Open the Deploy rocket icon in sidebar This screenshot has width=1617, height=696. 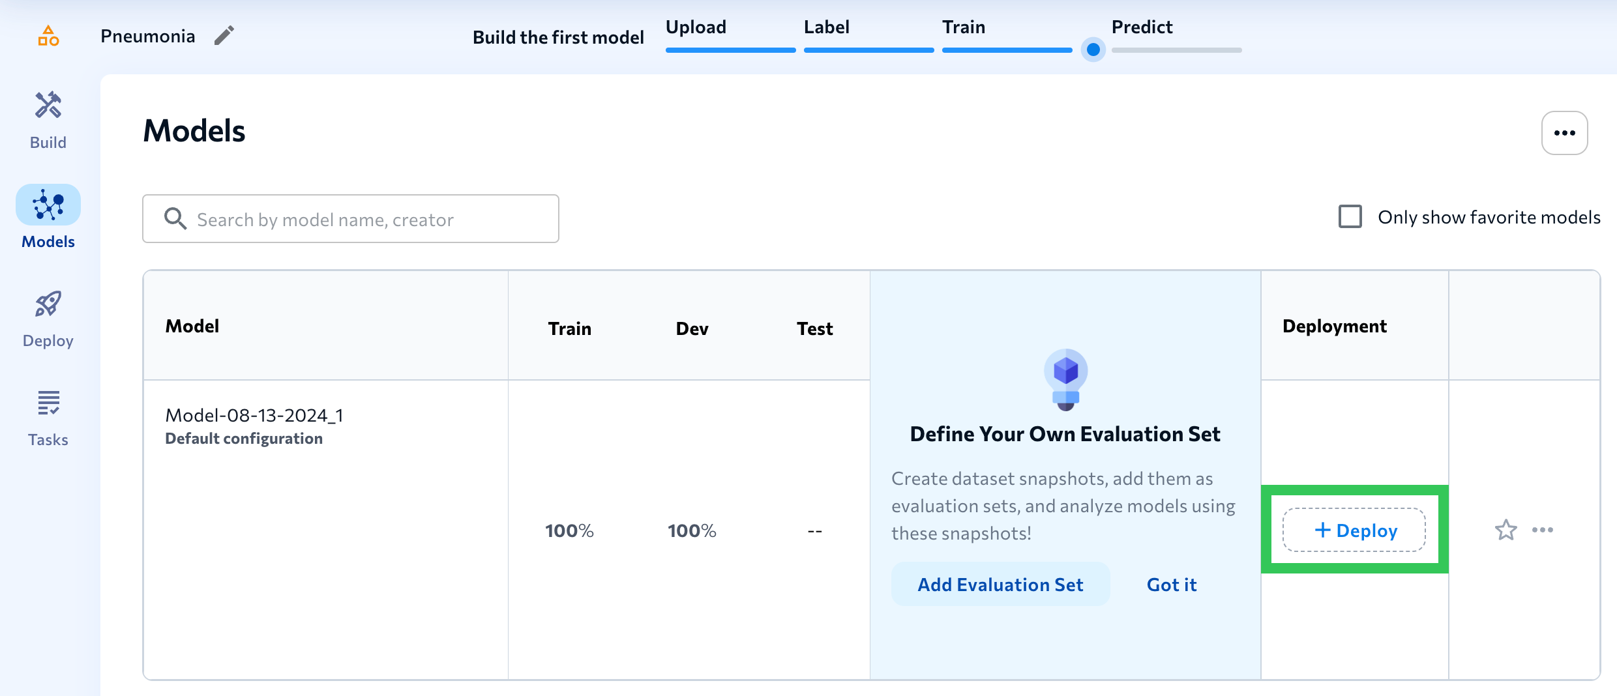click(48, 304)
